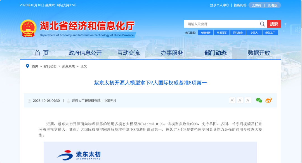Select hot search tag 绿色工厂
Screen dimensions: 302x163
point(270,33)
